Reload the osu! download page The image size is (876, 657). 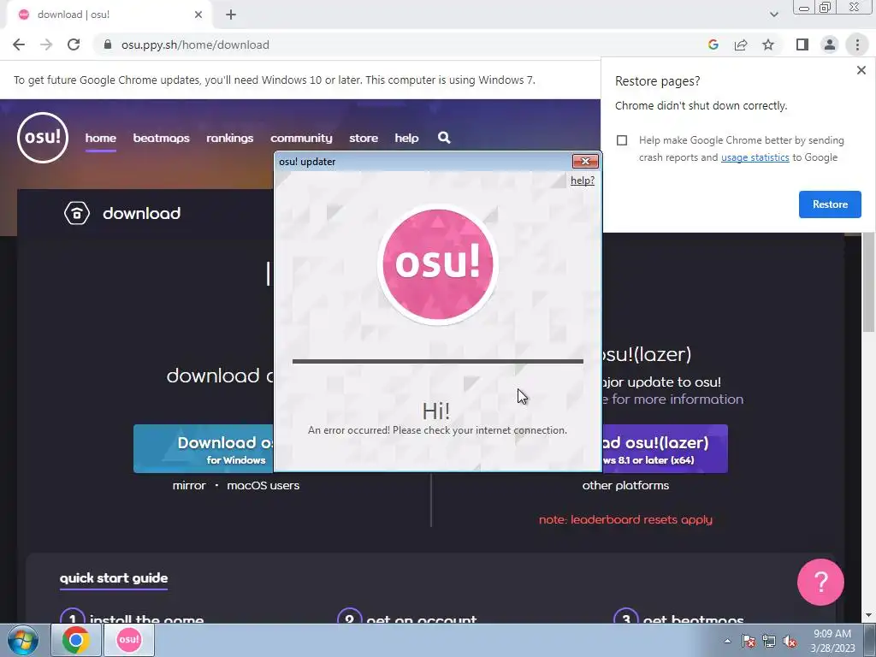(x=74, y=44)
